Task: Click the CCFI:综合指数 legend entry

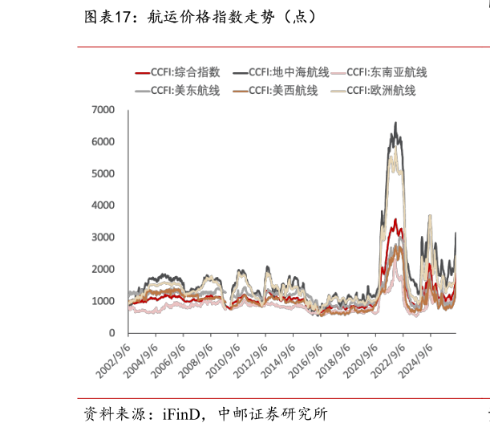Action: pyautogui.click(x=177, y=72)
